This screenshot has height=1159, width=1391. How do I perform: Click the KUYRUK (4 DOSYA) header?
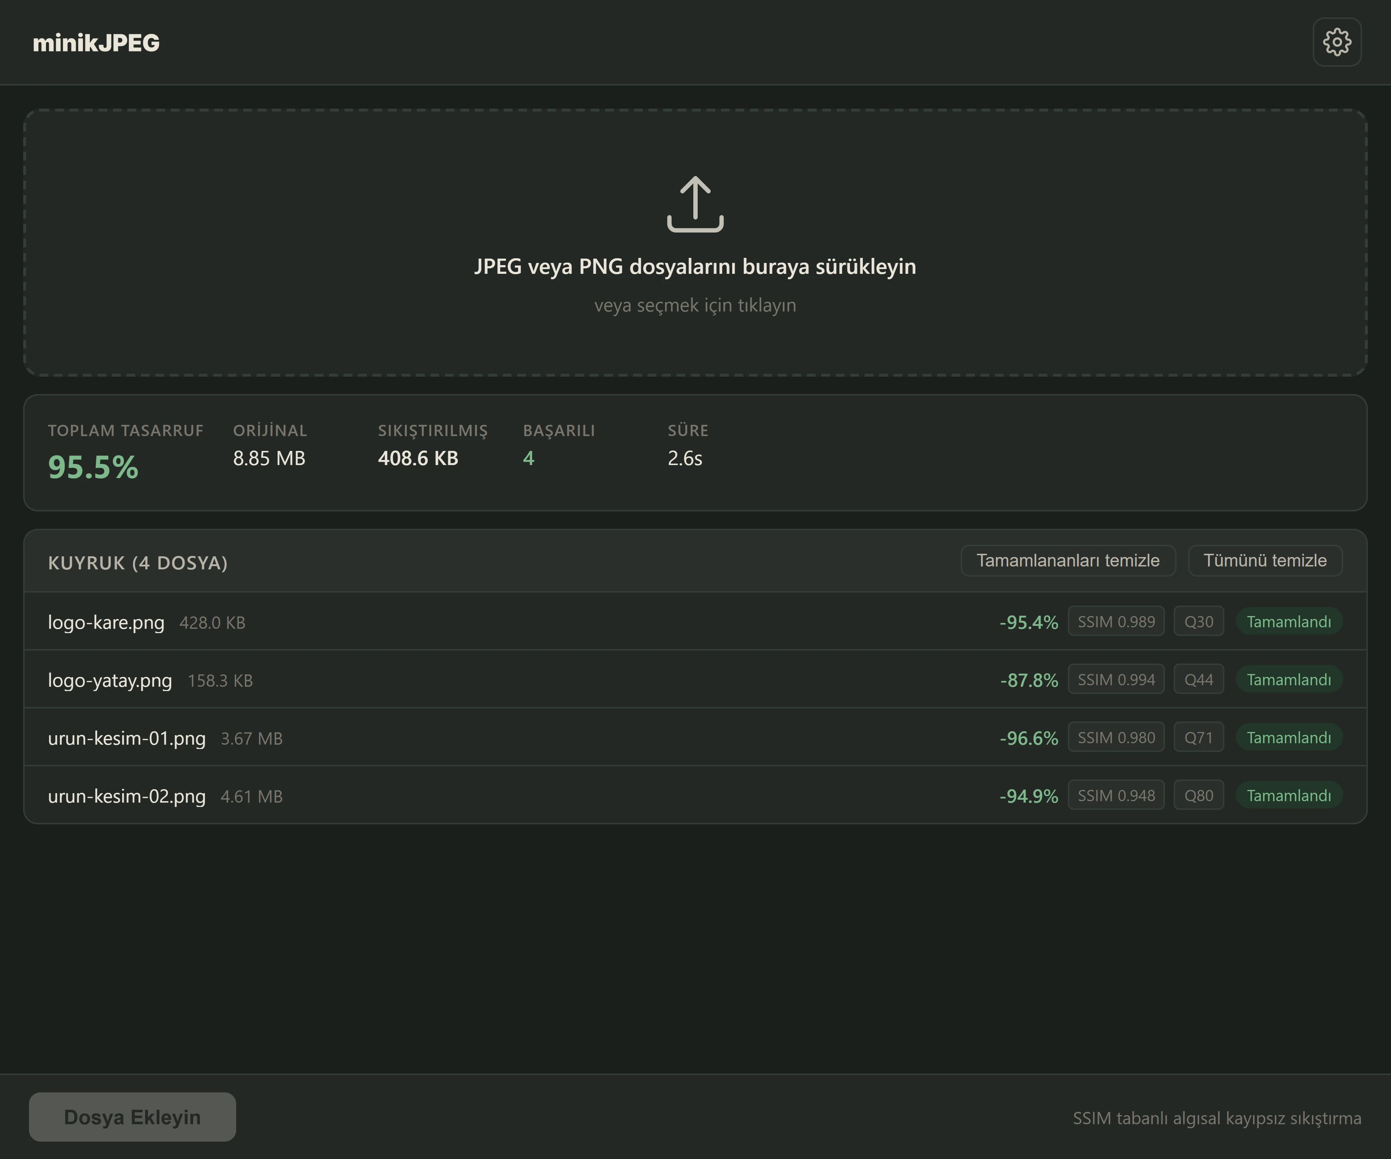click(138, 563)
